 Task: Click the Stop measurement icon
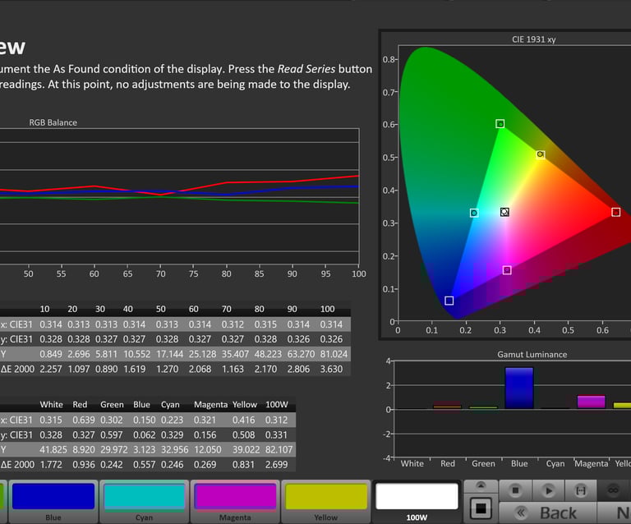(x=515, y=490)
